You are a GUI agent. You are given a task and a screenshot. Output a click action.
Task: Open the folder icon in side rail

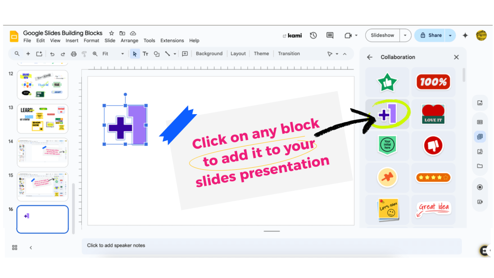point(480,166)
